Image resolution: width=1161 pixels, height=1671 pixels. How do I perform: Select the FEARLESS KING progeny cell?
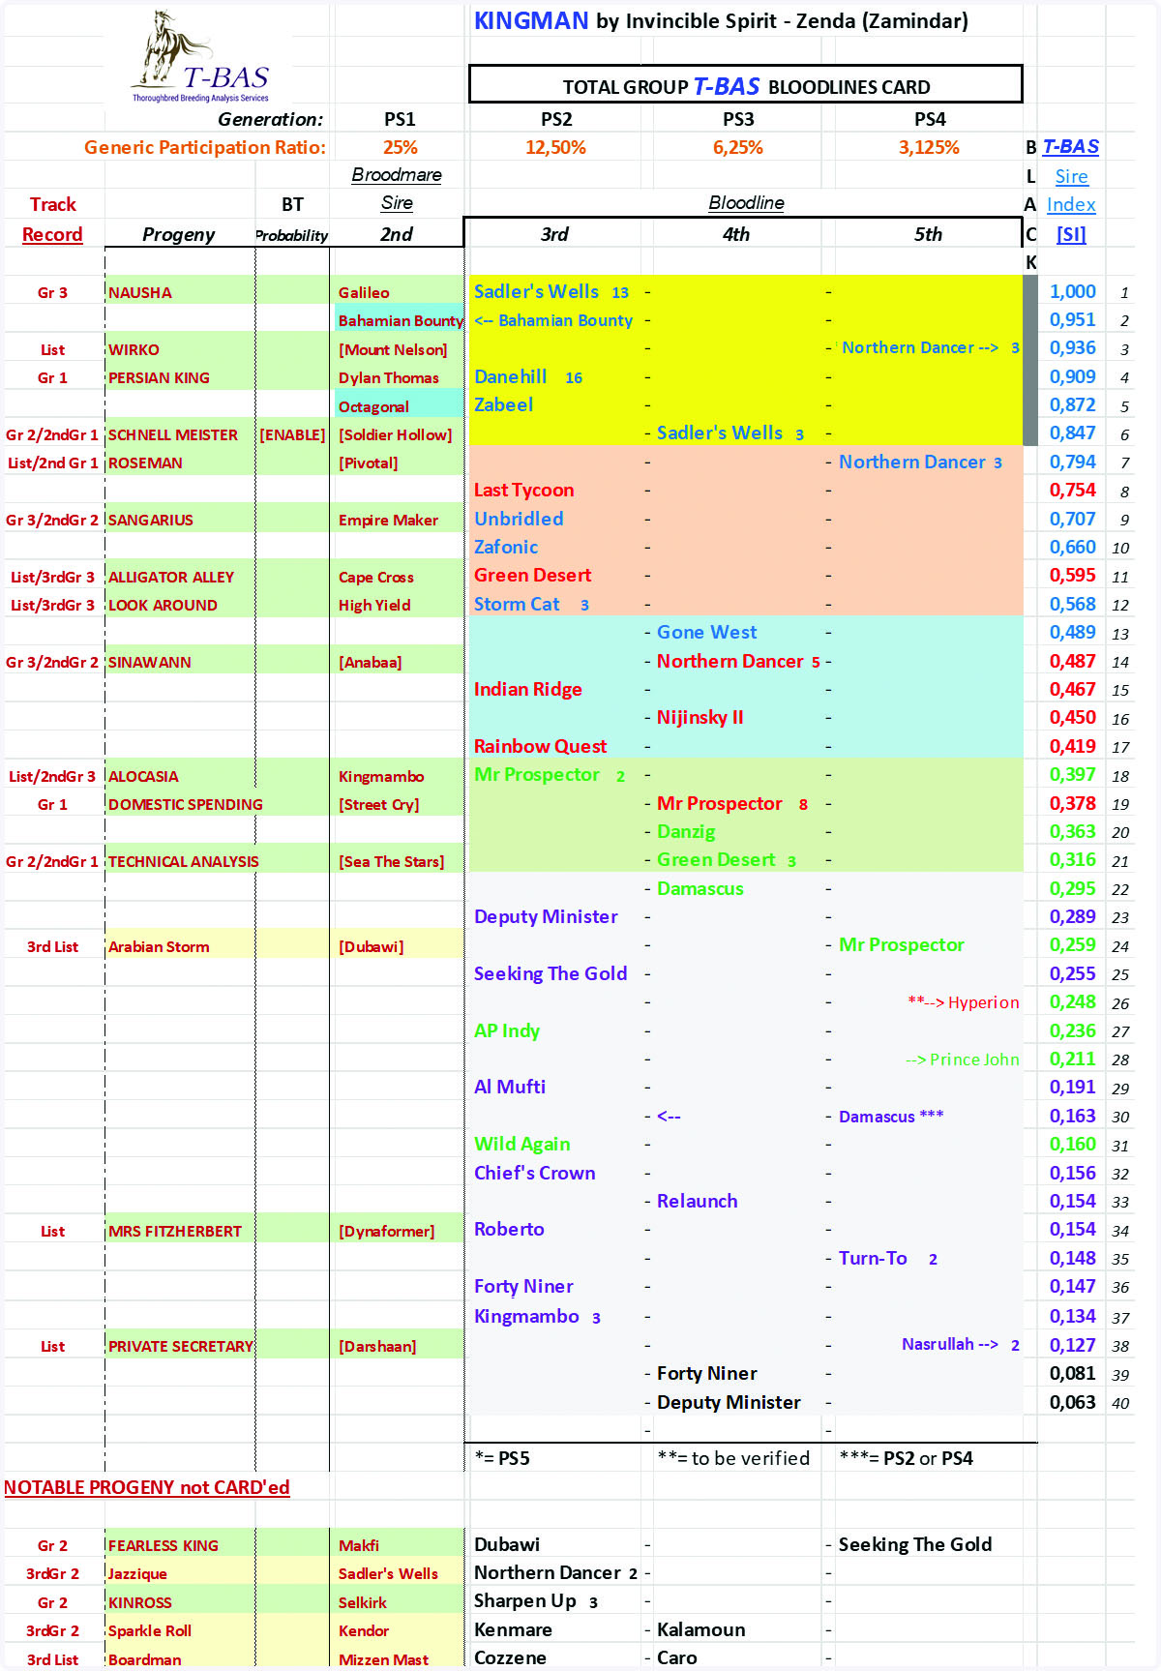pos(163,1545)
